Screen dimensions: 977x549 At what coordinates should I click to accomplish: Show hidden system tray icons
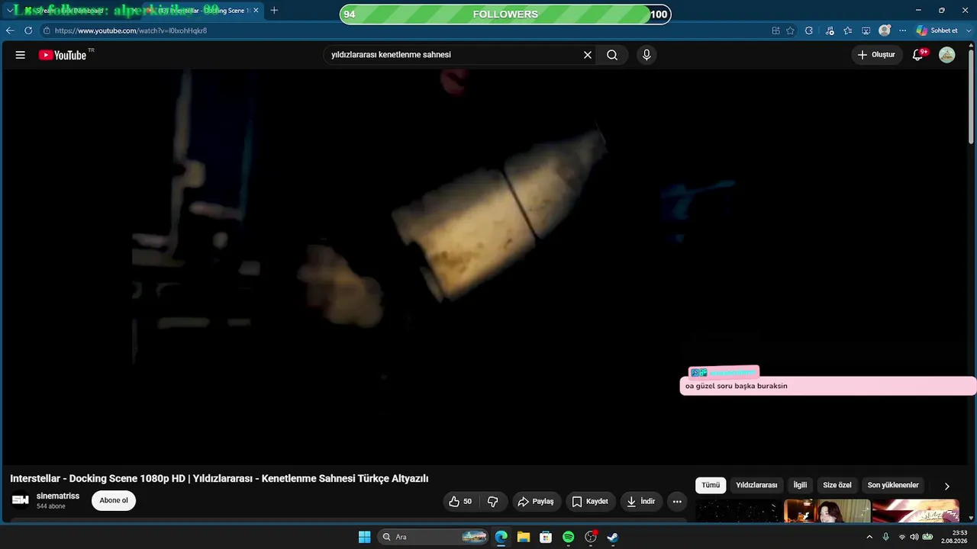tap(869, 537)
